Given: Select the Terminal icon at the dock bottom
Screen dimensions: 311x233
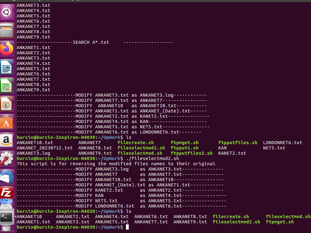Looking at the screenshot, I should click(x=7, y=216).
